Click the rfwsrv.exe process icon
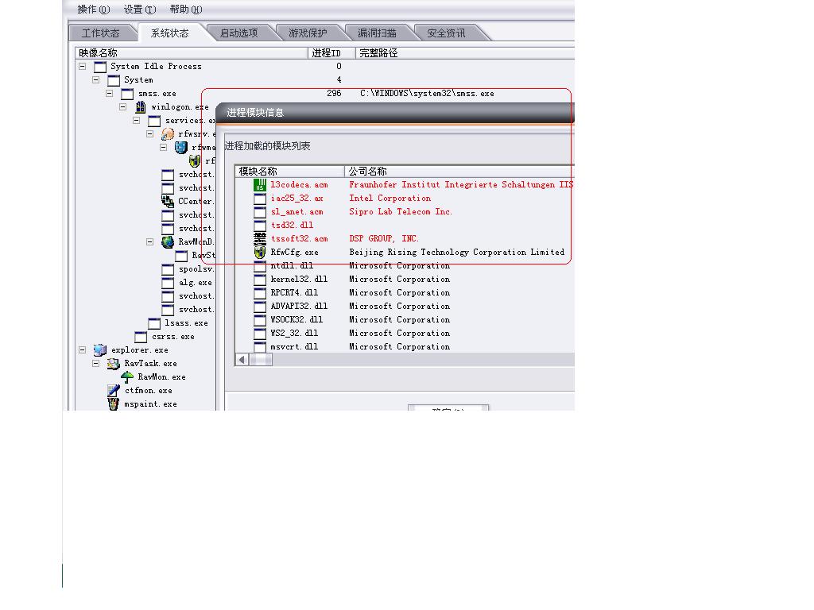The height and width of the screenshot is (610, 814). pyautogui.click(x=168, y=133)
